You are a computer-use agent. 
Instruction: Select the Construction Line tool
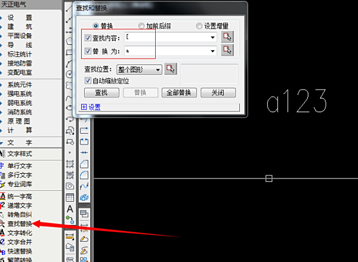click(x=69, y=20)
